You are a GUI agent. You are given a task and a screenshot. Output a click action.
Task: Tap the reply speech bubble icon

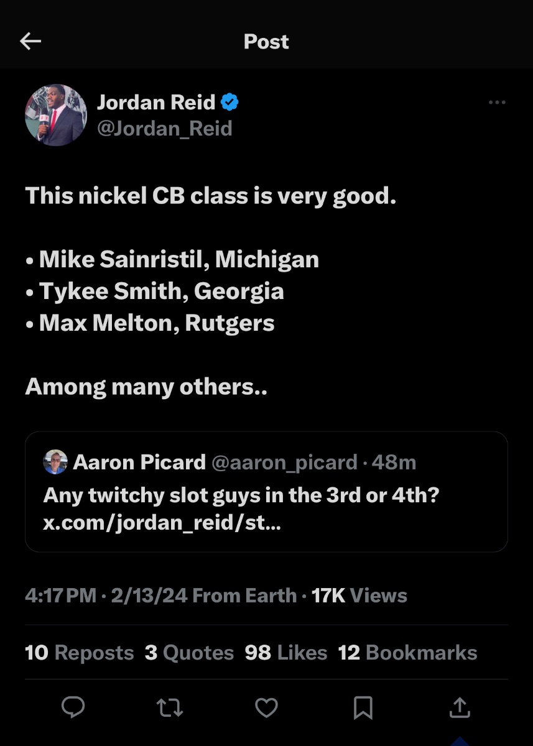[x=73, y=707]
